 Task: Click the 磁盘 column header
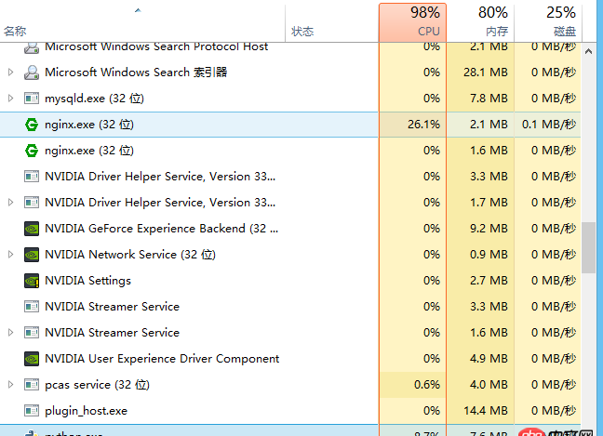547,21
